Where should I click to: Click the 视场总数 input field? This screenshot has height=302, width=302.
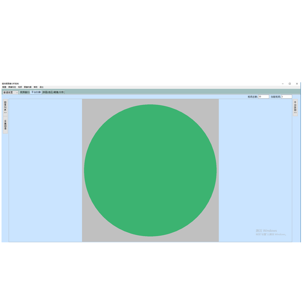coord(263,97)
